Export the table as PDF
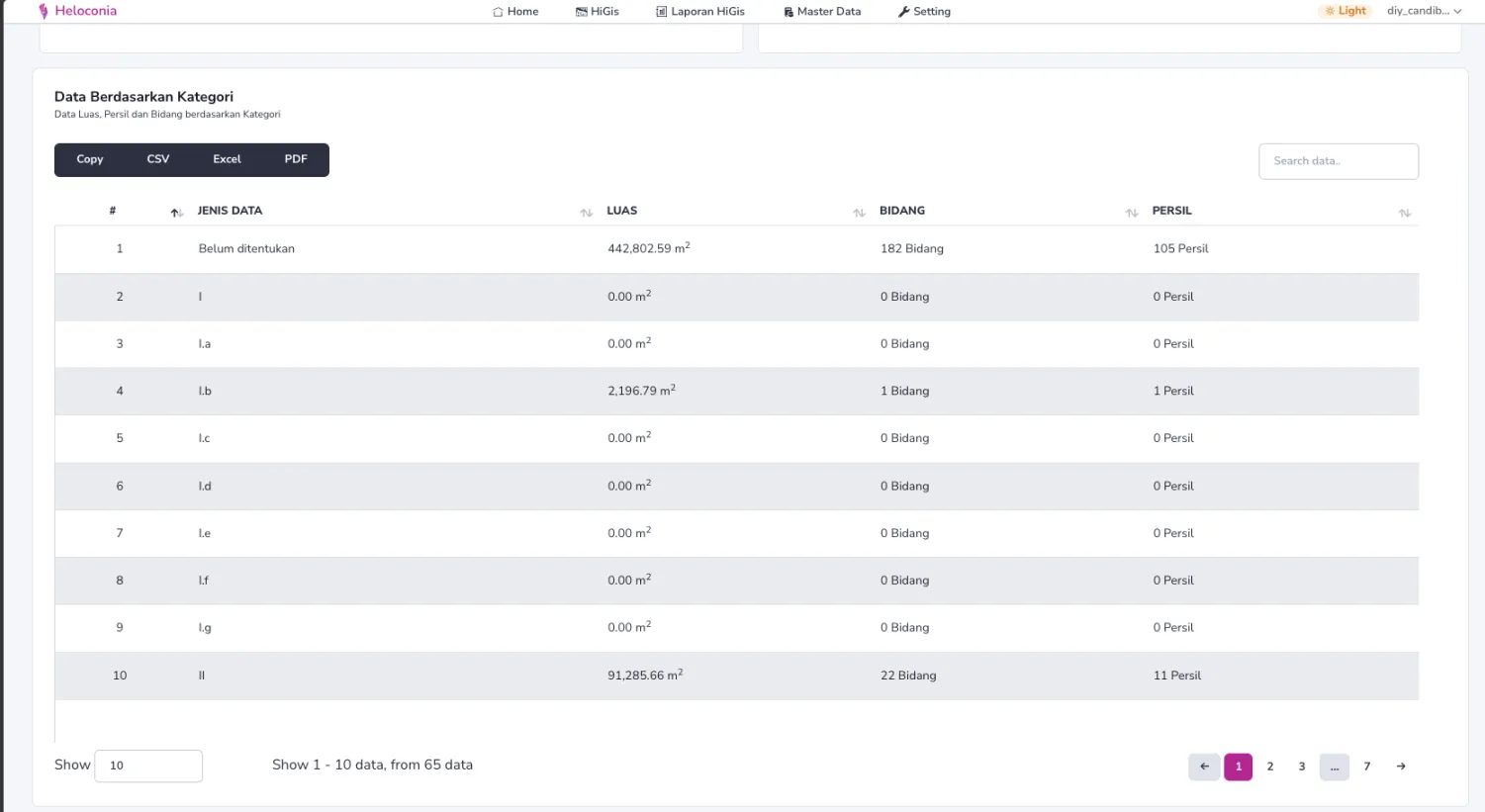Viewport: 1485px width, 812px height. pos(296,159)
